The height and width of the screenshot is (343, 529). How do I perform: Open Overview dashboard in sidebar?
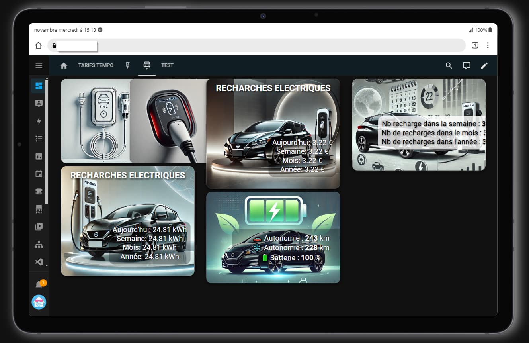[39, 86]
